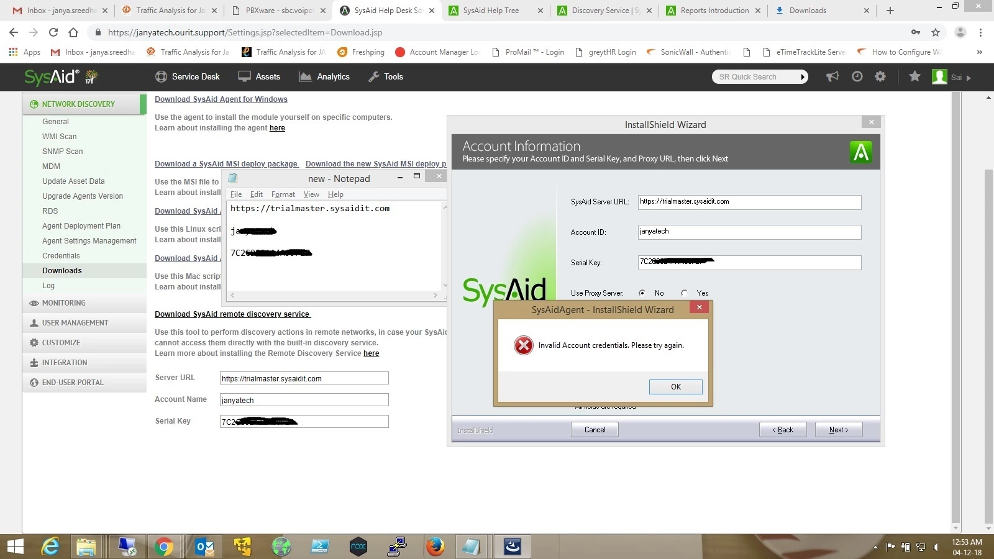Open the Notepad File menu
The height and width of the screenshot is (559, 994).
tap(236, 194)
